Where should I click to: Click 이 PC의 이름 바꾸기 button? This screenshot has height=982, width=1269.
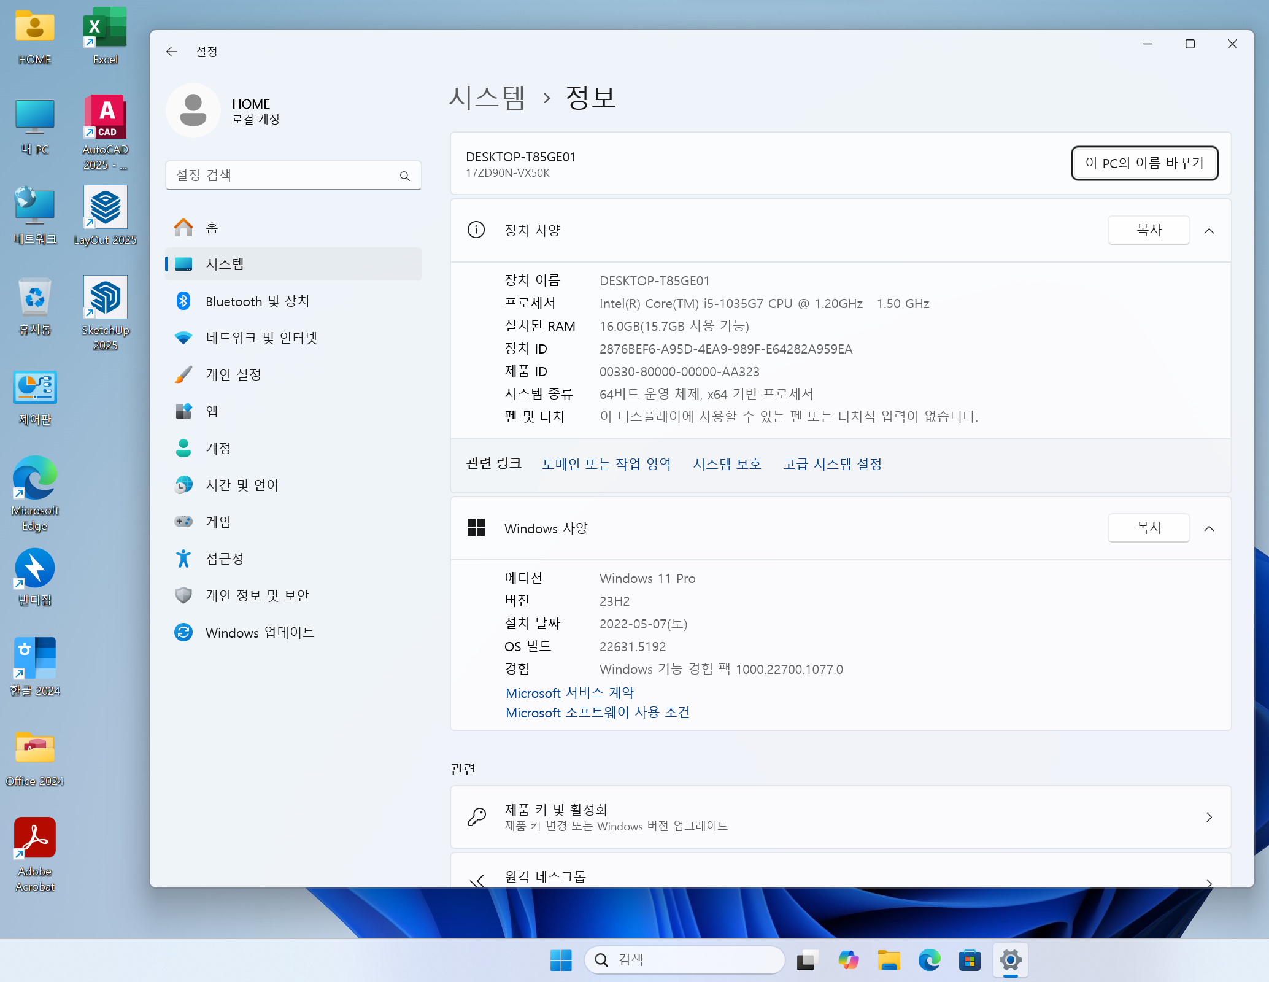pyautogui.click(x=1144, y=163)
